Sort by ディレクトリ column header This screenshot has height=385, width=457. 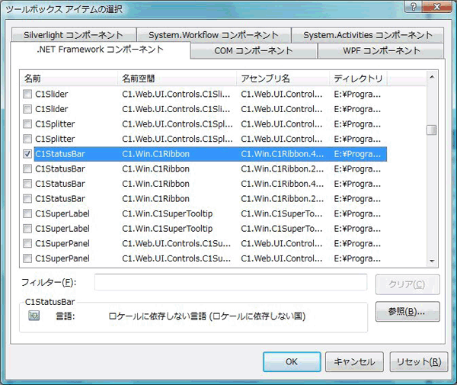358,79
